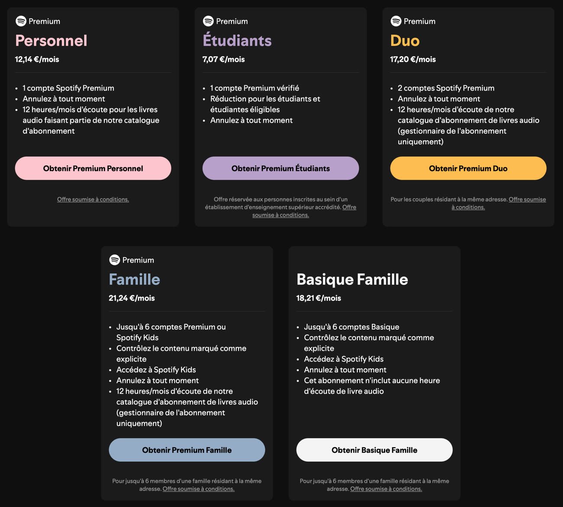Image resolution: width=563 pixels, height=507 pixels.
Task: Open the Premium Famille card's conditions link
Action: pos(198,489)
